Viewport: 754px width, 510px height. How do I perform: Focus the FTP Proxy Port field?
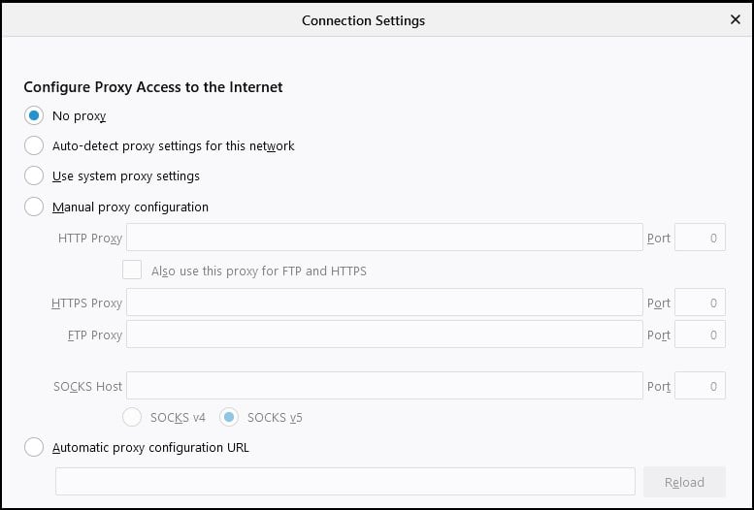tap(700, 335)
